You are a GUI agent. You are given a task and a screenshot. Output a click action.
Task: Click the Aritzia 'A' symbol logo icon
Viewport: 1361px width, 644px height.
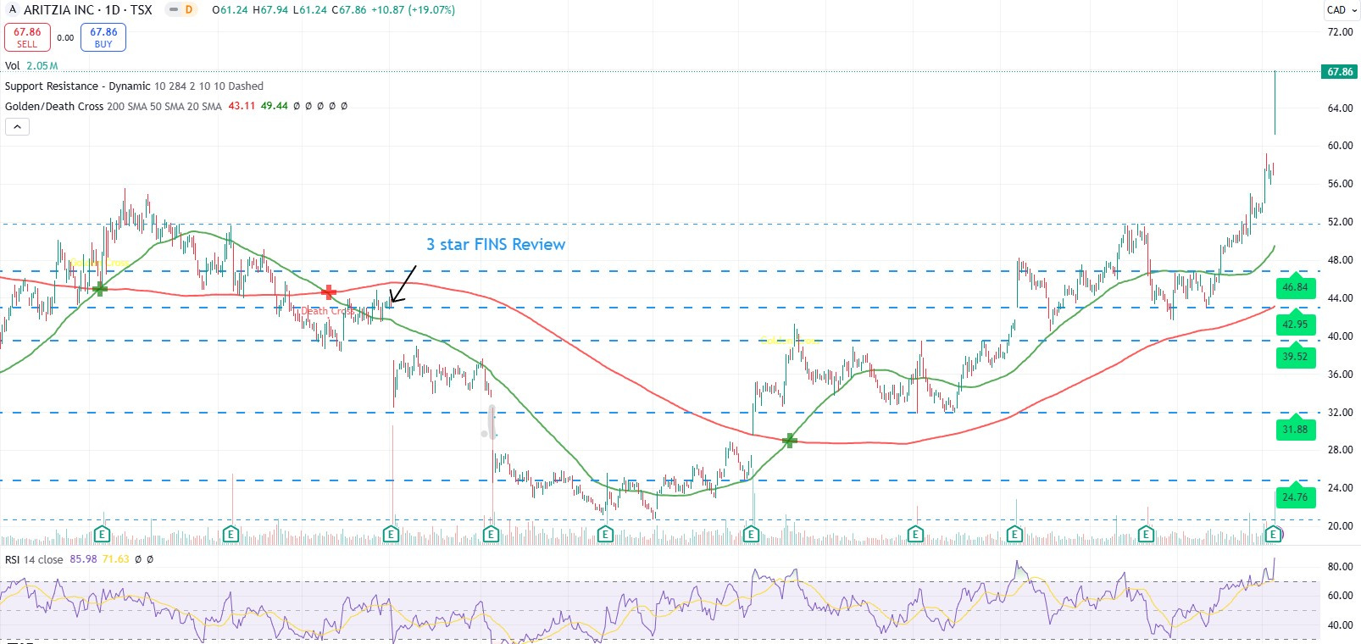[12, 9]
